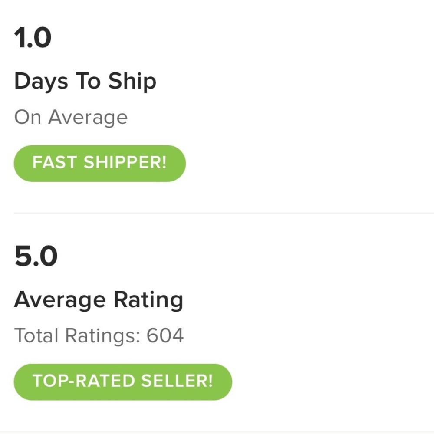Click the On Average subtitle

tap(71, 117)
